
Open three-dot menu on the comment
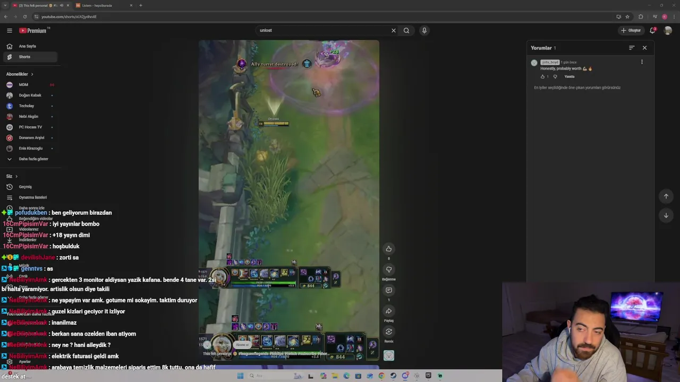642,62
